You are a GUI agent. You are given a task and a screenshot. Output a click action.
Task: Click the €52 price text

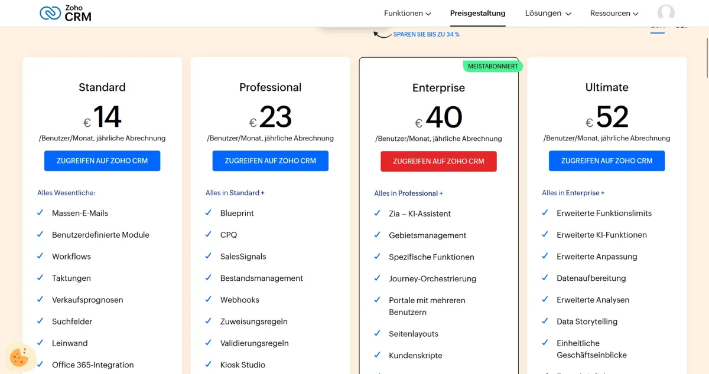point(607,117)
